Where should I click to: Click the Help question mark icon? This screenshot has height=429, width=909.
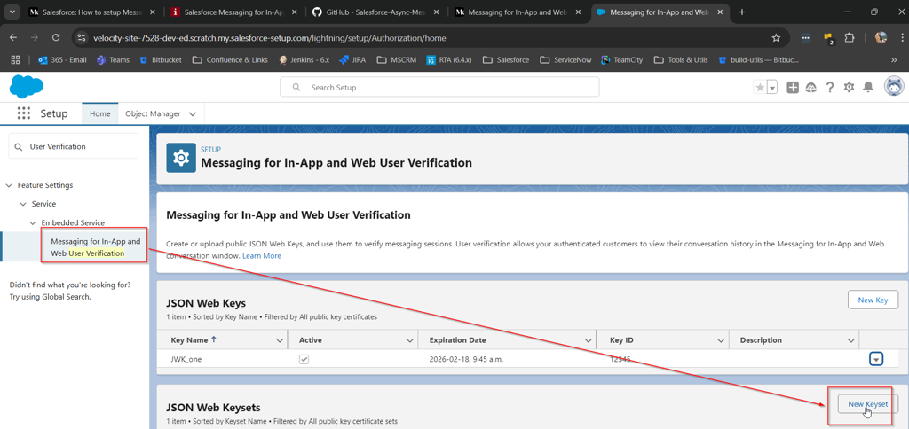830,87
